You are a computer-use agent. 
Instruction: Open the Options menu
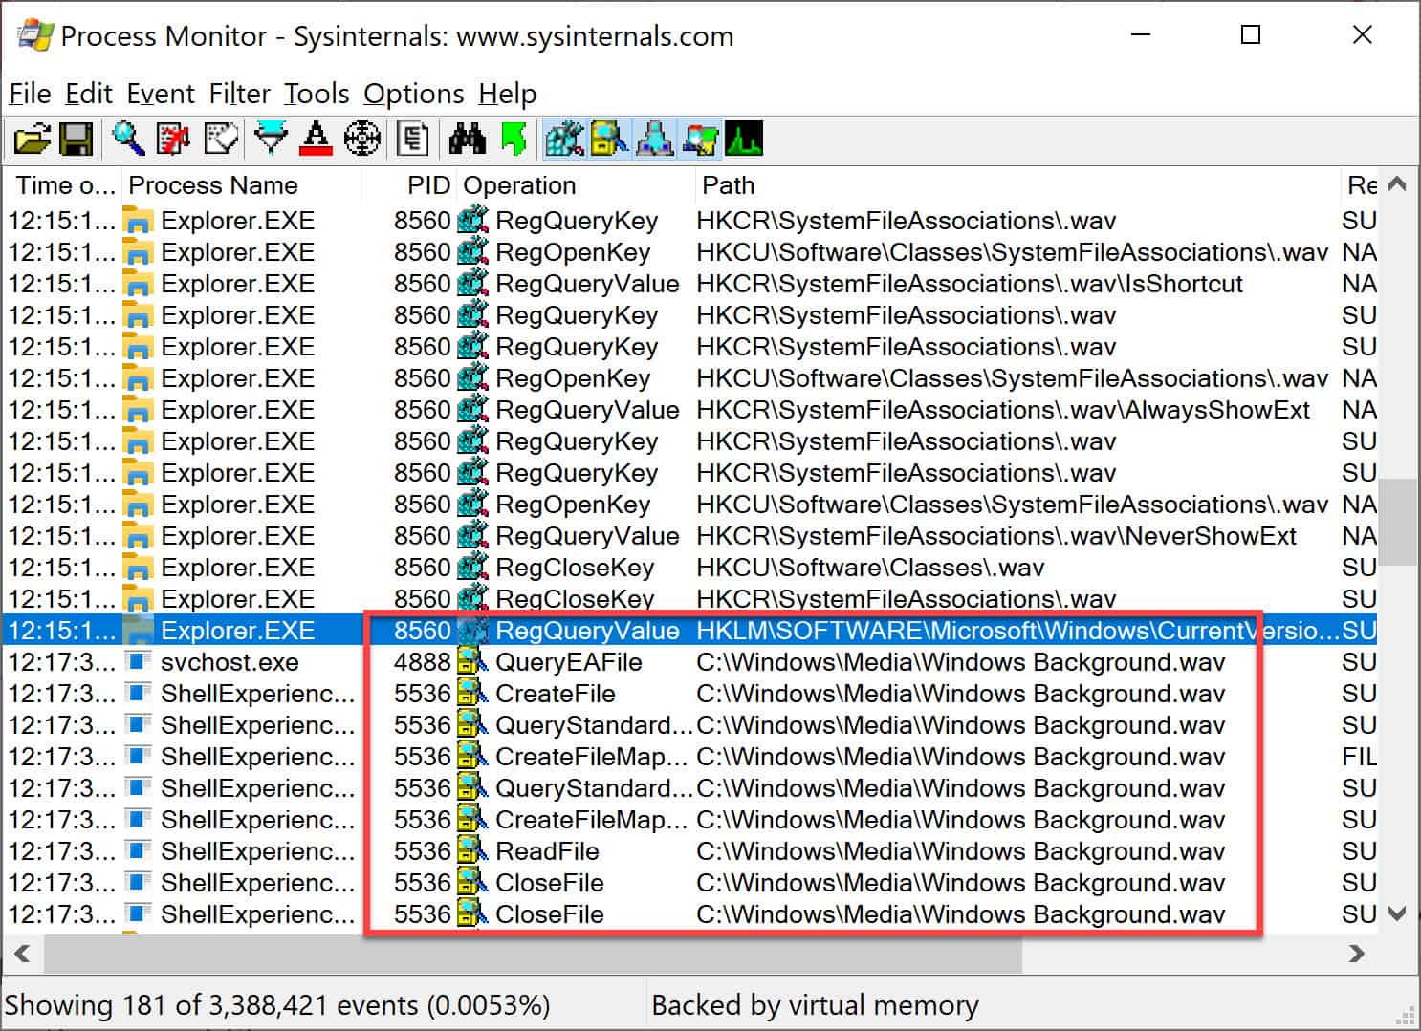click(x=414, y=94)
